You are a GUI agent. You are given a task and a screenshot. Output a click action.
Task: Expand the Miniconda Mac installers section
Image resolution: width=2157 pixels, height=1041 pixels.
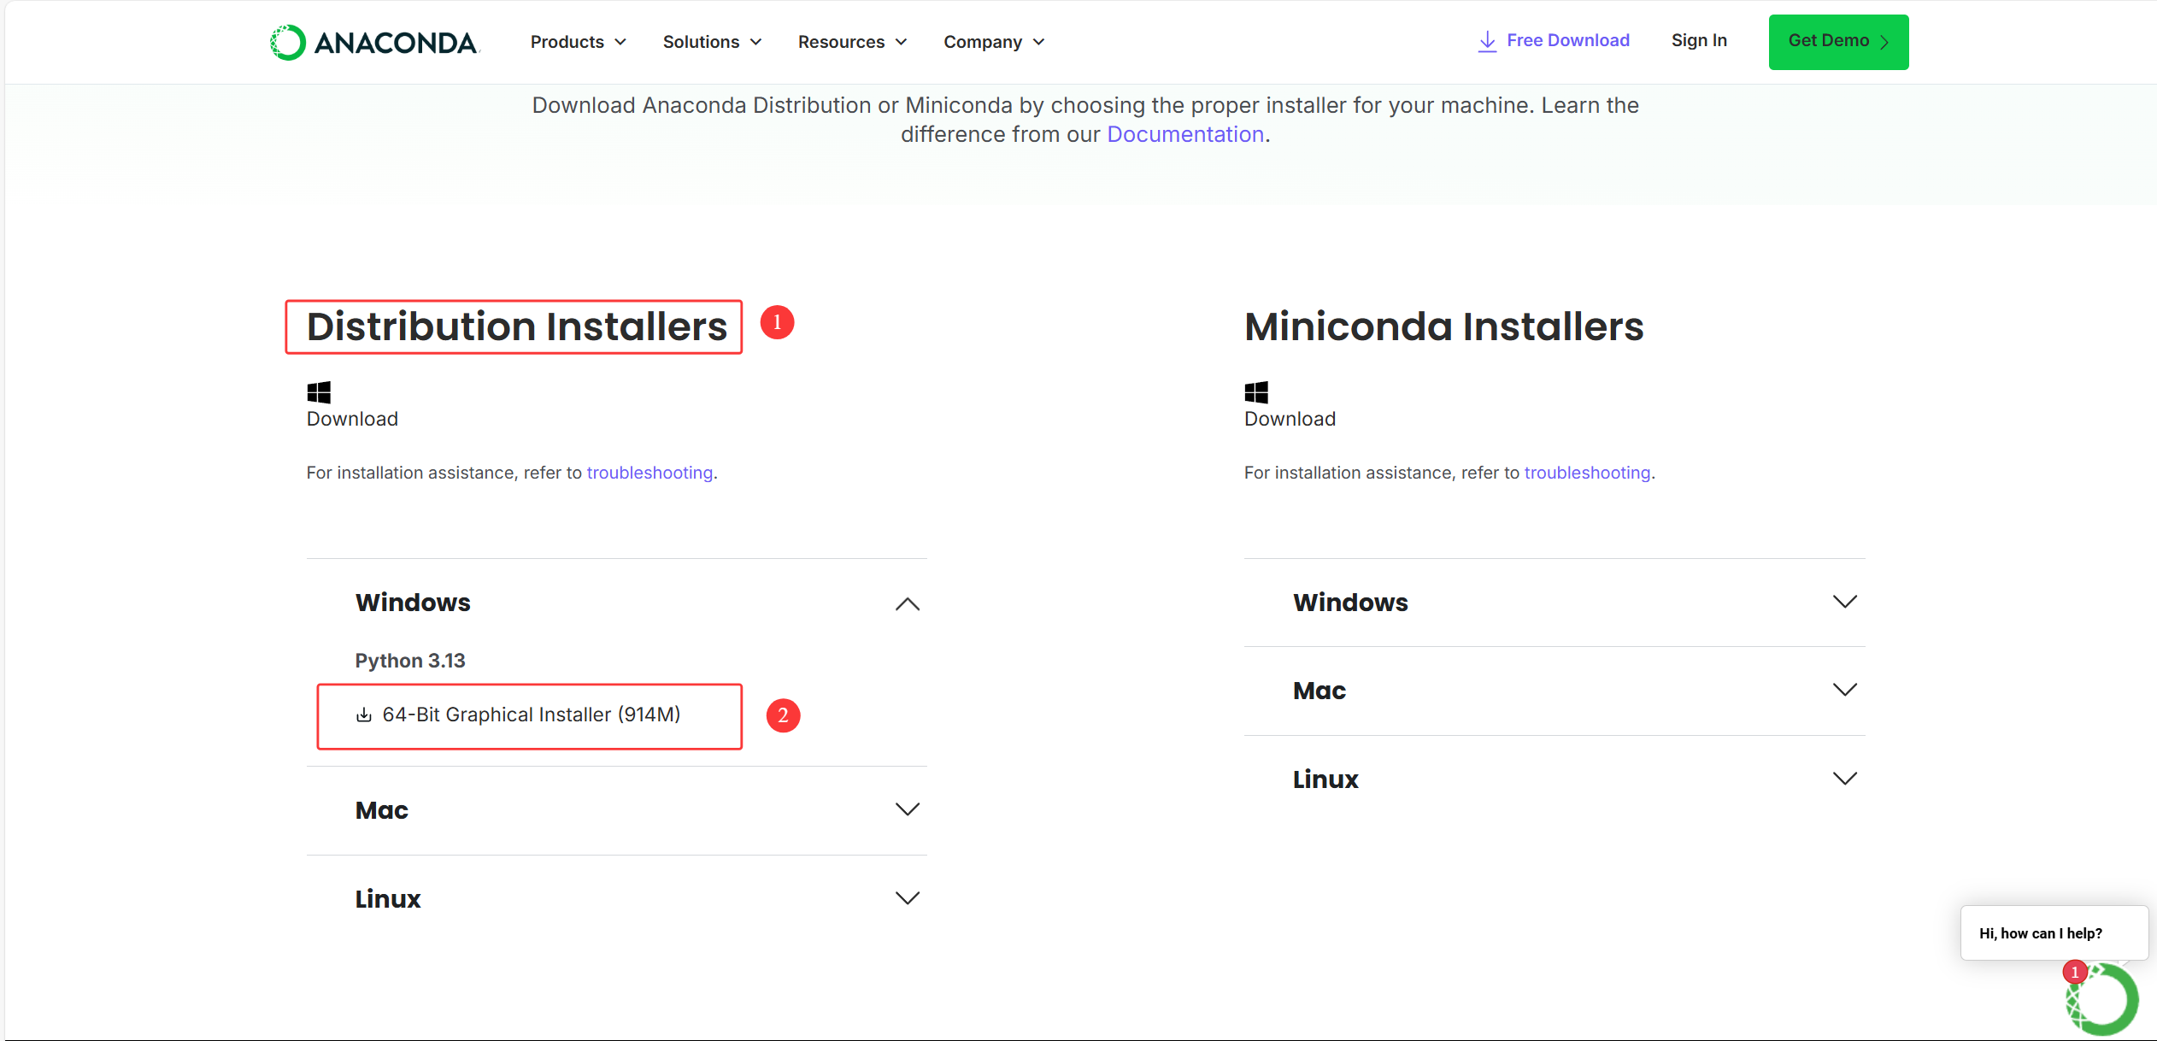pyautogui.click(x=1844, y=690)
